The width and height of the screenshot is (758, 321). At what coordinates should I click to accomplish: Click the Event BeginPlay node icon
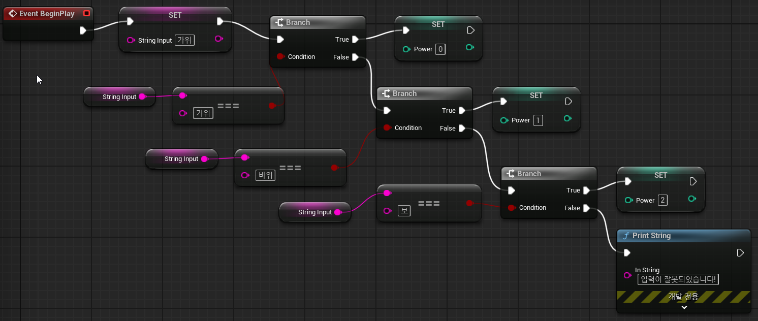[13, 14]
